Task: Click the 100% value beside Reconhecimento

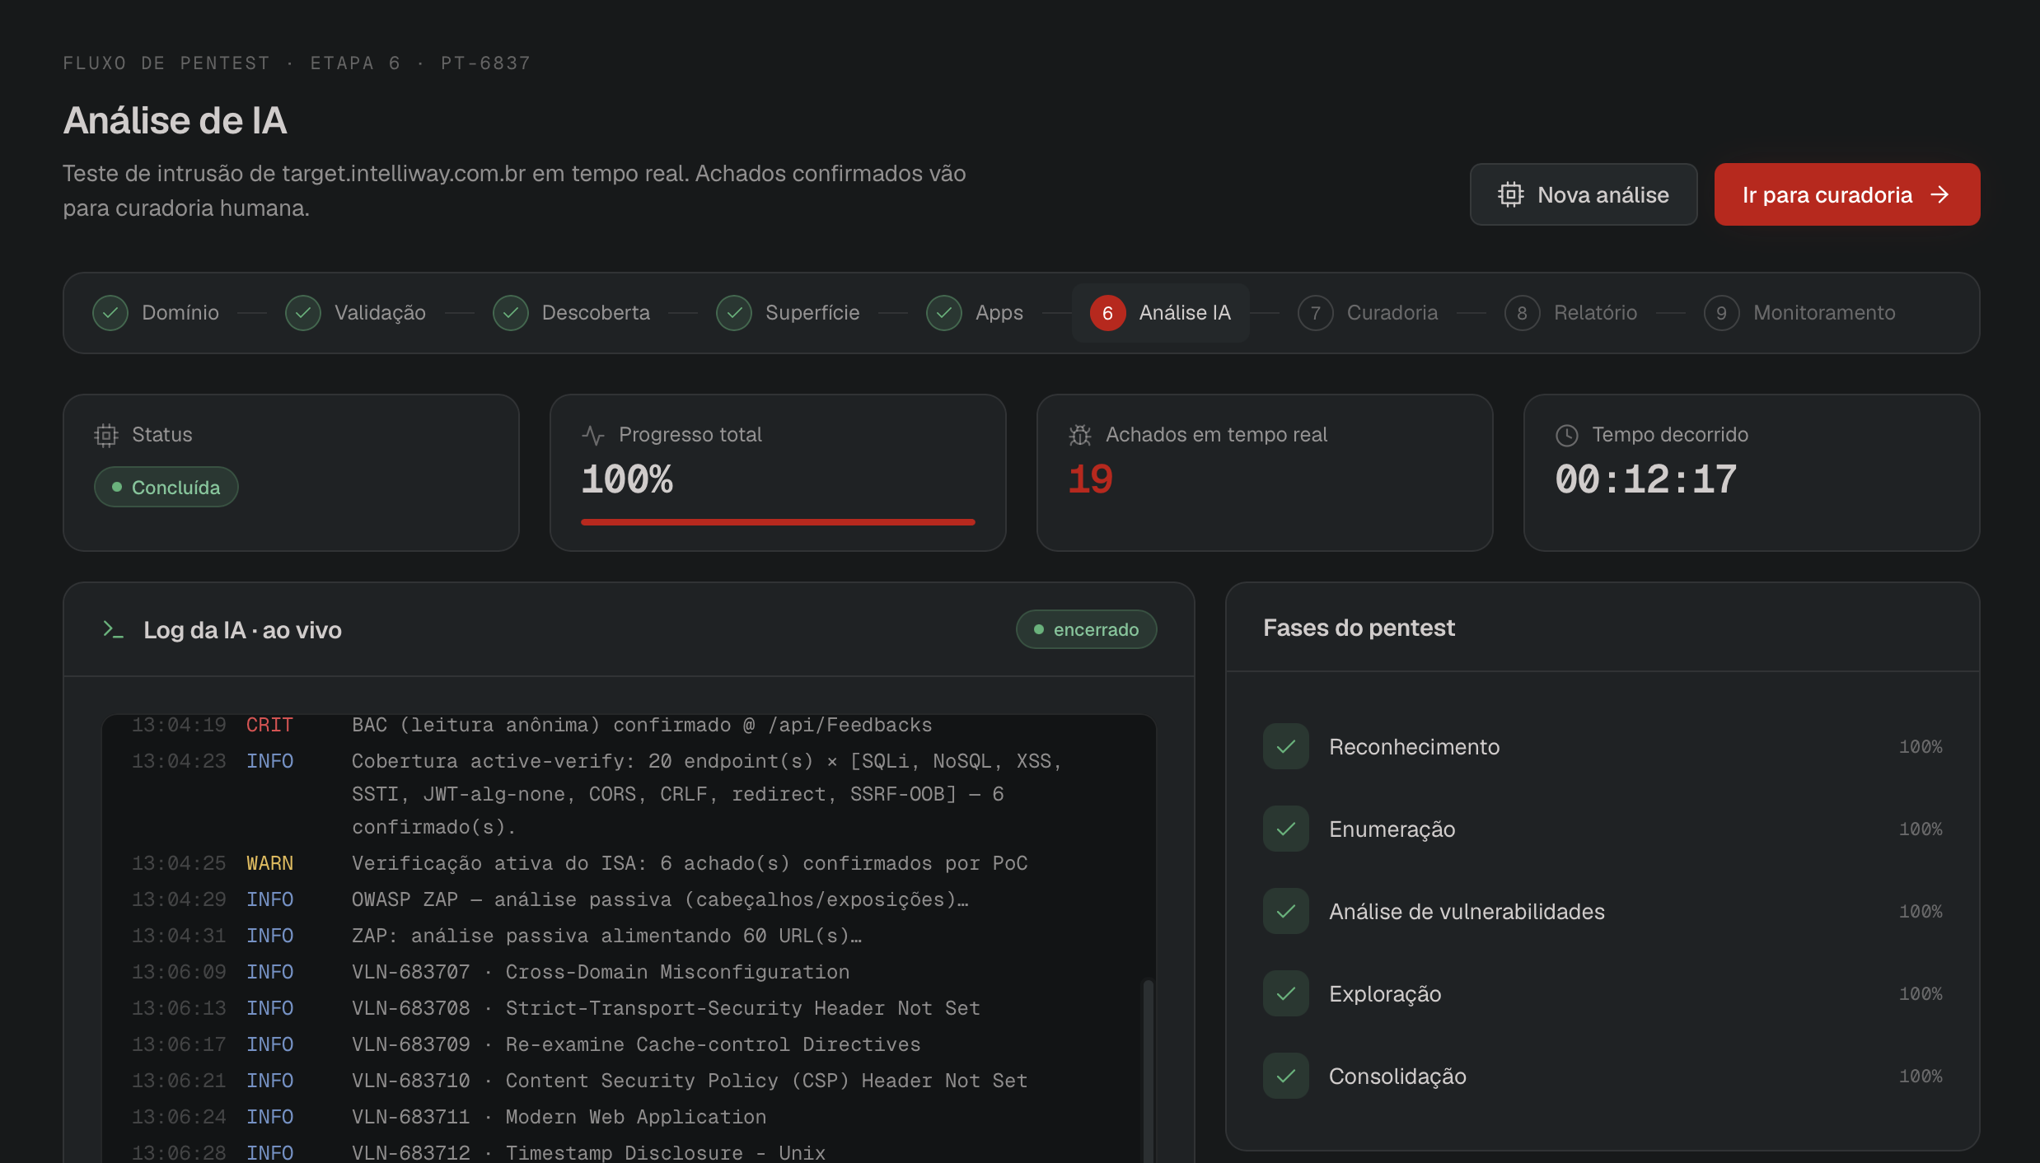Action: 1921,747
